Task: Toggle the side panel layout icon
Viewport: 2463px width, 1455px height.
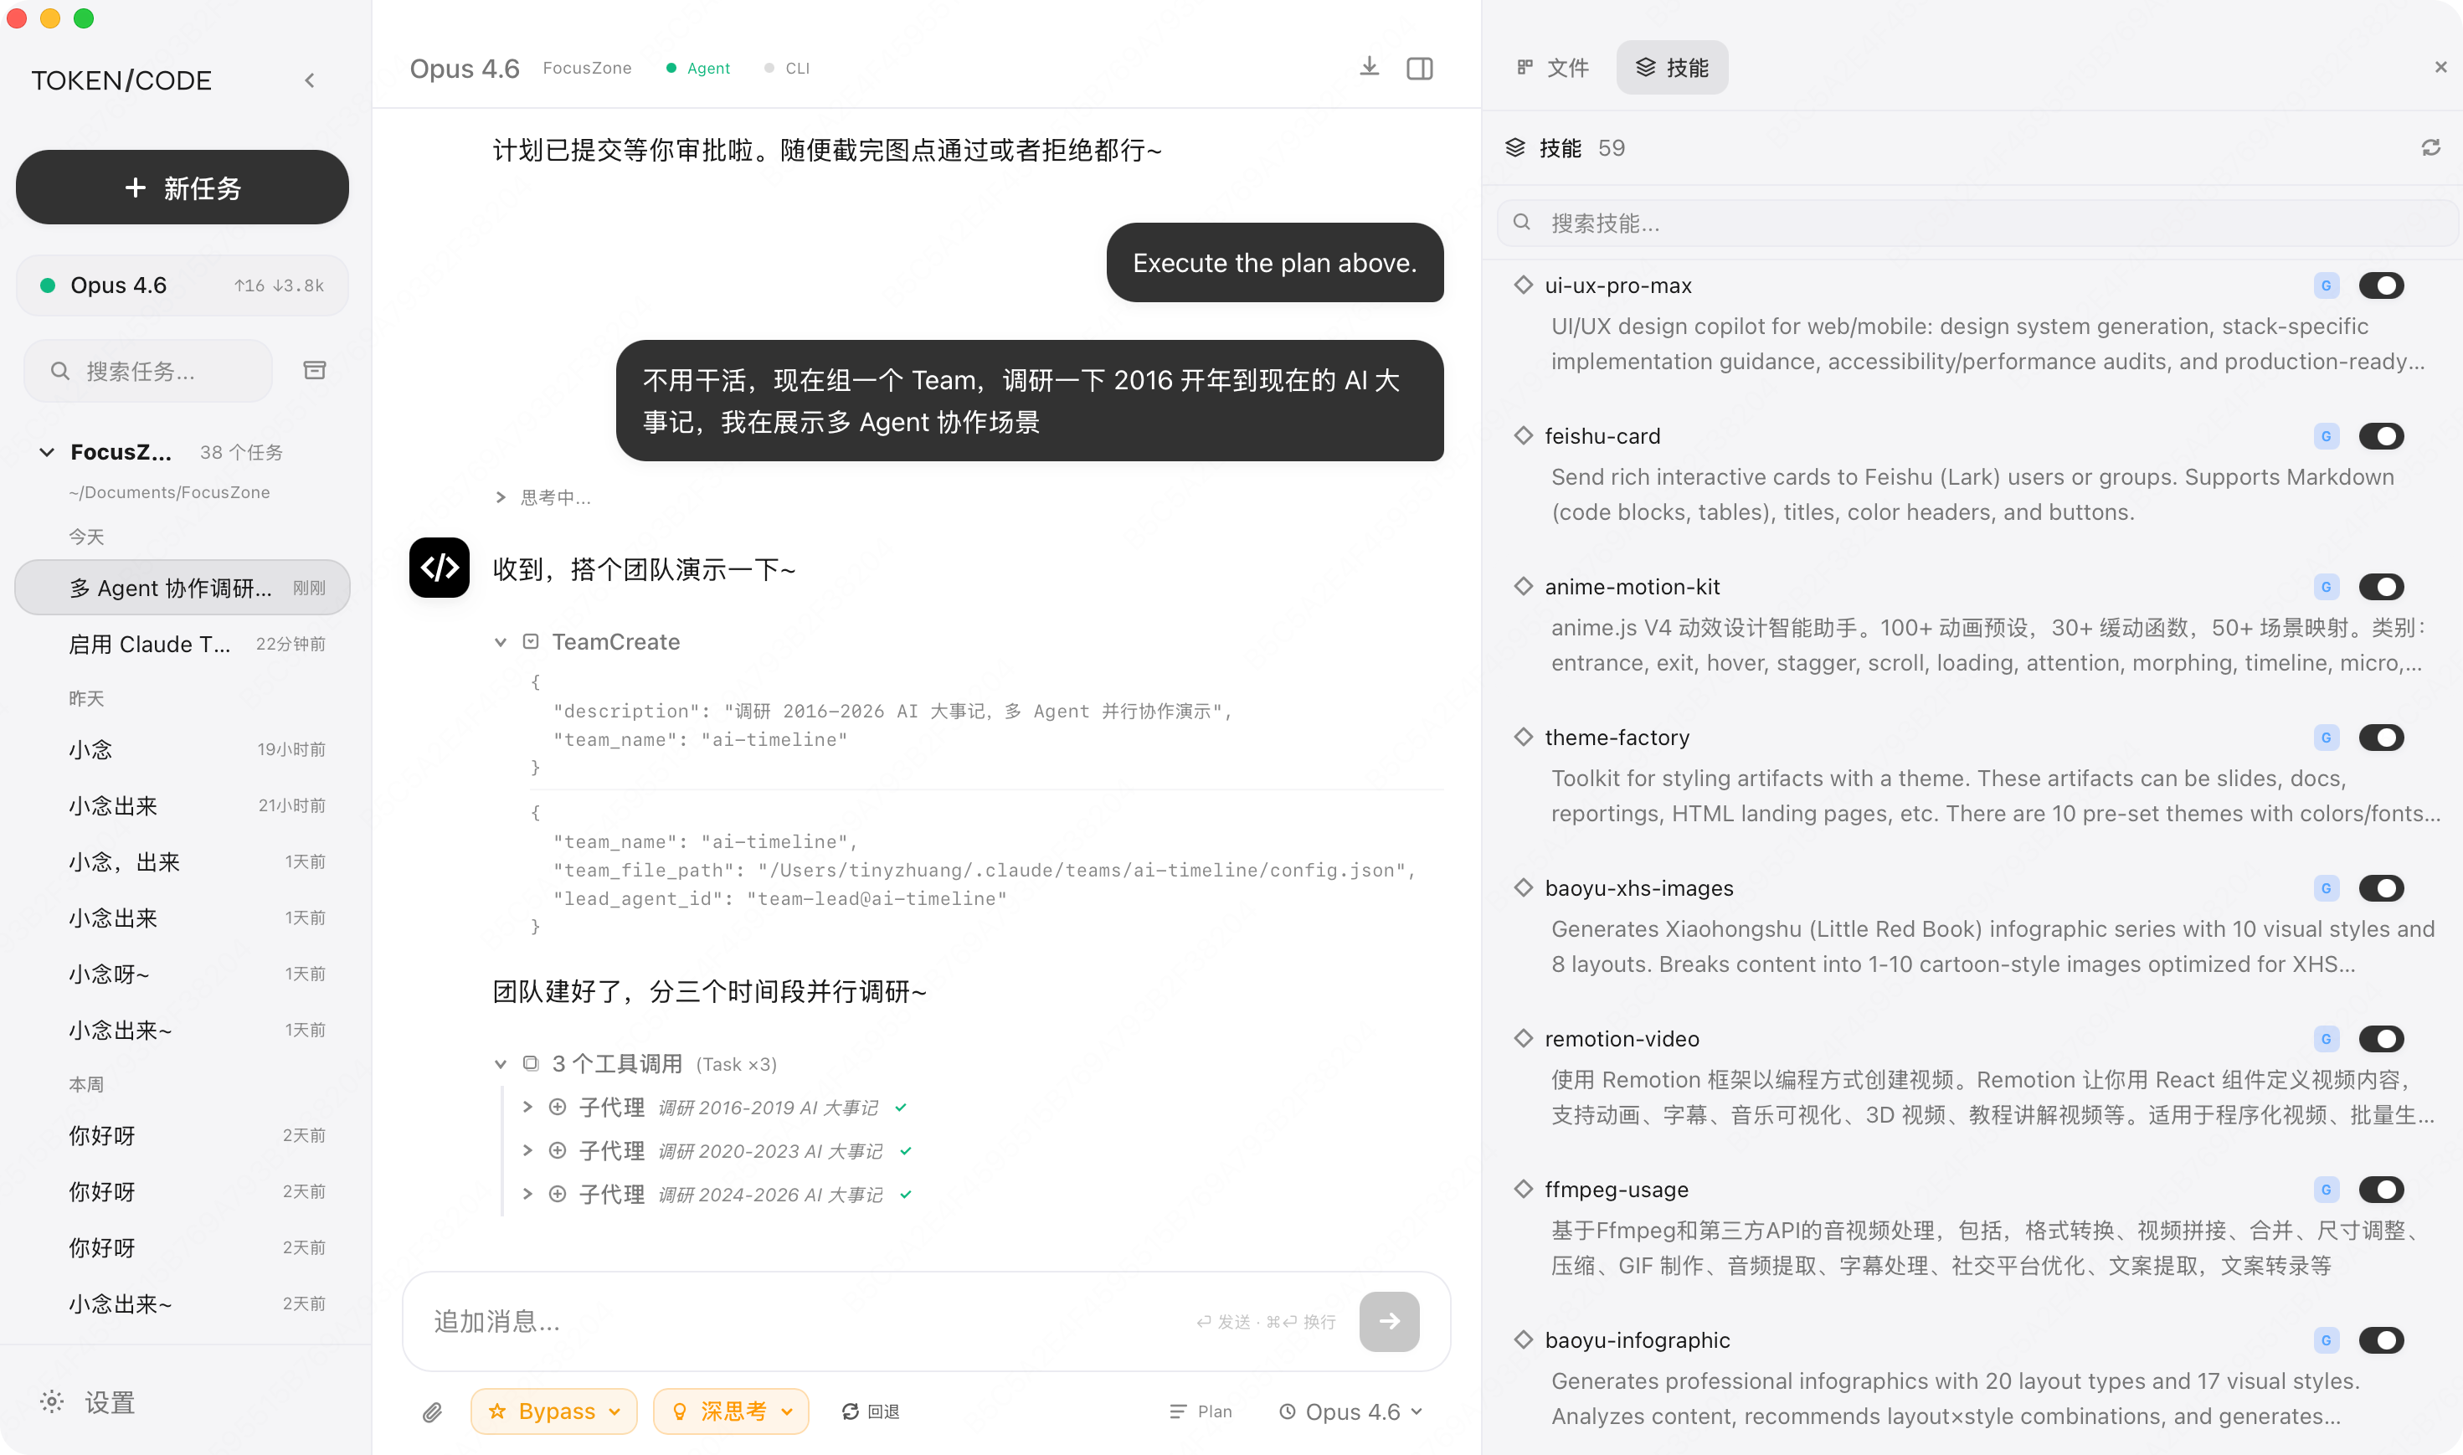Action: (x=1419, y=68)
